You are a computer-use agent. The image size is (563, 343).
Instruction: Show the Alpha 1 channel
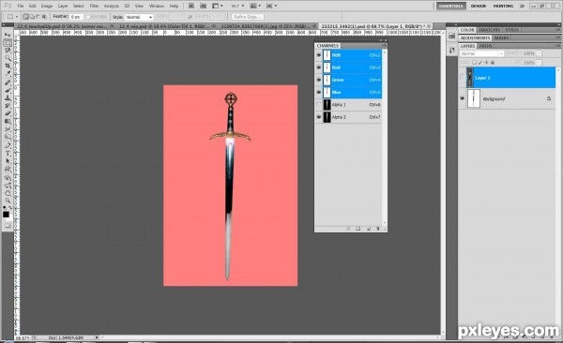pyautogui.click(x=318, y=105)
